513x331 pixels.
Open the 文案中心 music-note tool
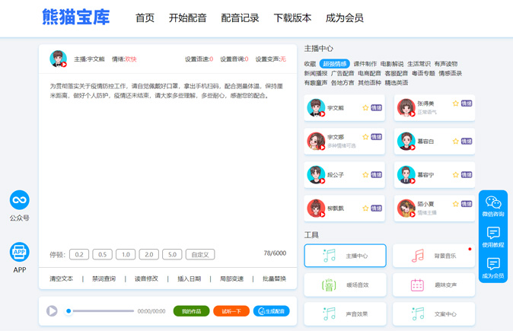click(417, 313)
